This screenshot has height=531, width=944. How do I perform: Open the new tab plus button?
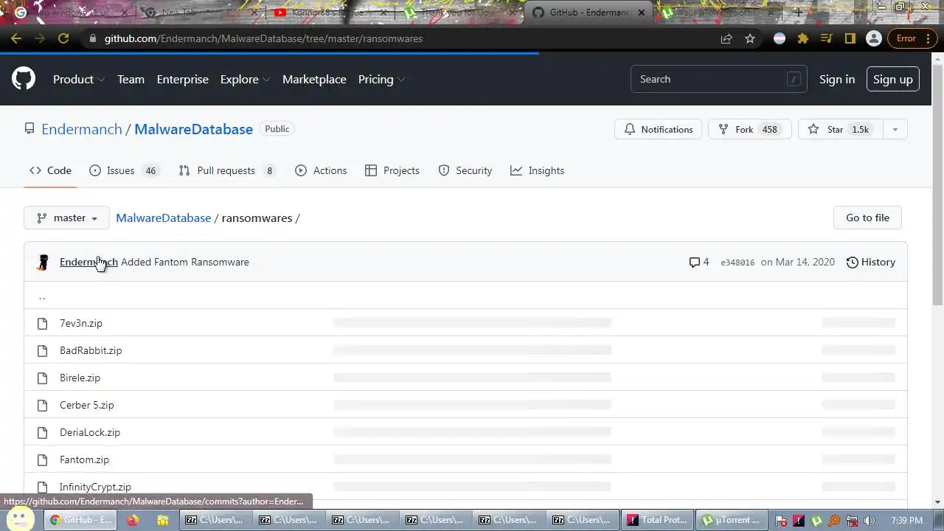(x=798, y=13)
